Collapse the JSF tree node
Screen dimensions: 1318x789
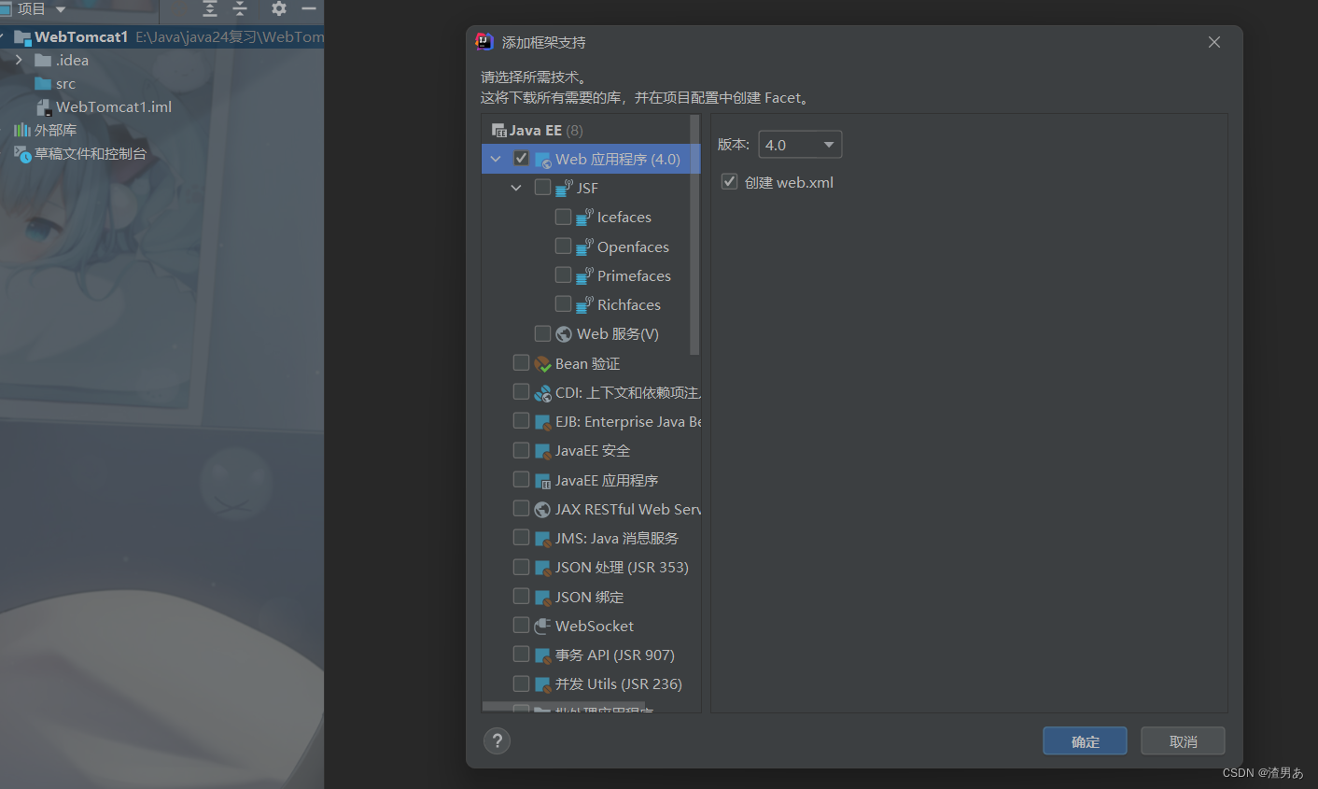tap(516, 188)
